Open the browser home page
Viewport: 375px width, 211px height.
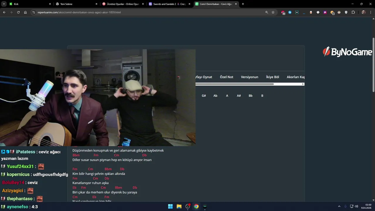pos(25,12)
